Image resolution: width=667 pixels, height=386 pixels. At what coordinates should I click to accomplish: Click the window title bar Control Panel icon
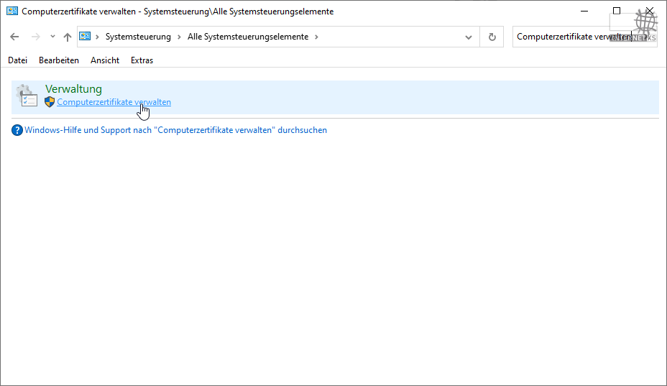tap(12, 11)
